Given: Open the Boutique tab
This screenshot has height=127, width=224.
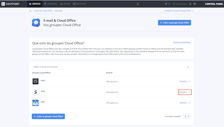Looking at the screenshot, I should (x=80, y=4).
